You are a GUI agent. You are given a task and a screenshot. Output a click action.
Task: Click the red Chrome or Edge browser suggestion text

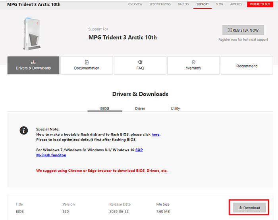pyautogui.click(x=102, y=171)
